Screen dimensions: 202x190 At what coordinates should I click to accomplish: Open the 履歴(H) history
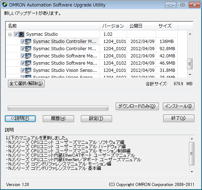pos(58,118)
